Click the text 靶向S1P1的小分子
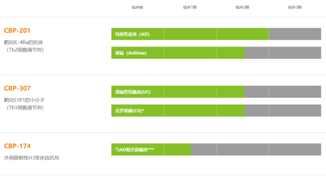 coord(24,100)
